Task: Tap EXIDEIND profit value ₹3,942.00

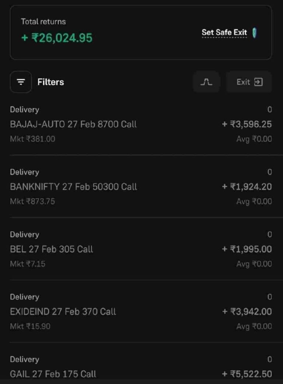Action: (x=247, y=311)
